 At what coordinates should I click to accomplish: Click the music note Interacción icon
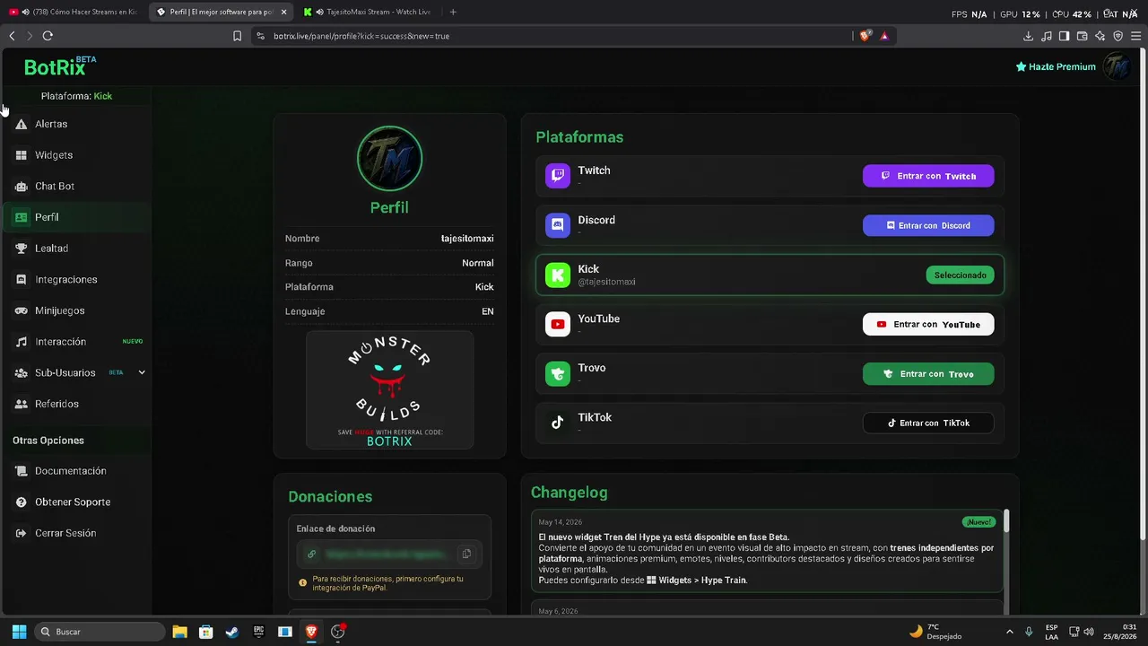tap(22, 342)
